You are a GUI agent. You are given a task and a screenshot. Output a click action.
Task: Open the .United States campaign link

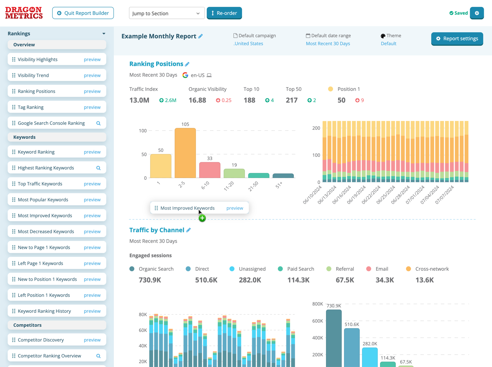coord(248,44)
